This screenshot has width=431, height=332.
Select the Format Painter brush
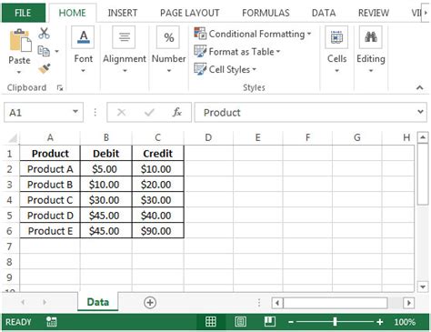coord(45,68)
